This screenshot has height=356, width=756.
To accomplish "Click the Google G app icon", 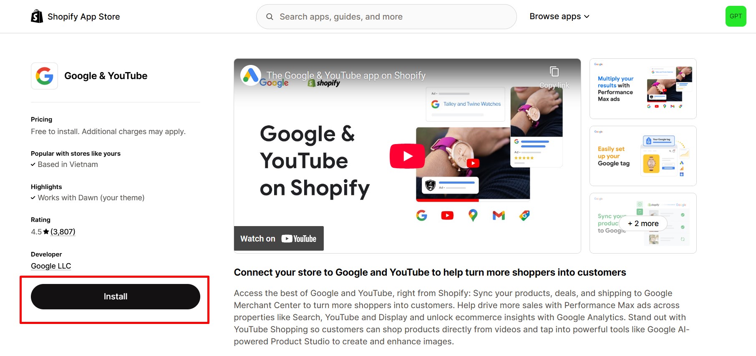I will (x=44, y=76).
